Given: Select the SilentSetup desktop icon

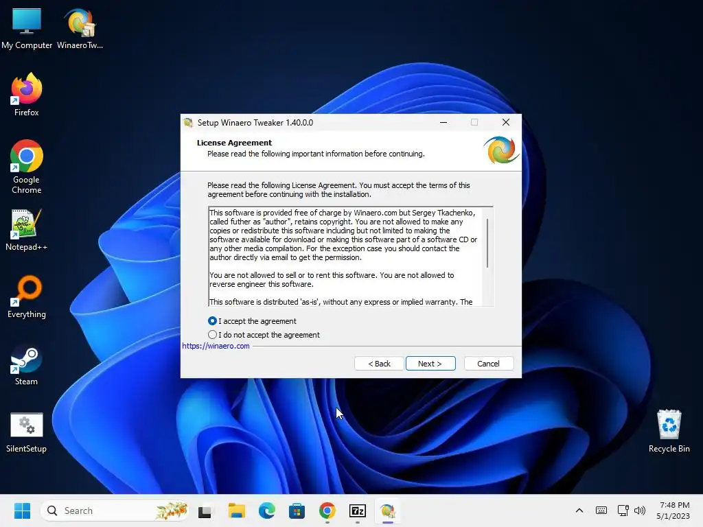Looking at the screenshot, I should (27, 432).
